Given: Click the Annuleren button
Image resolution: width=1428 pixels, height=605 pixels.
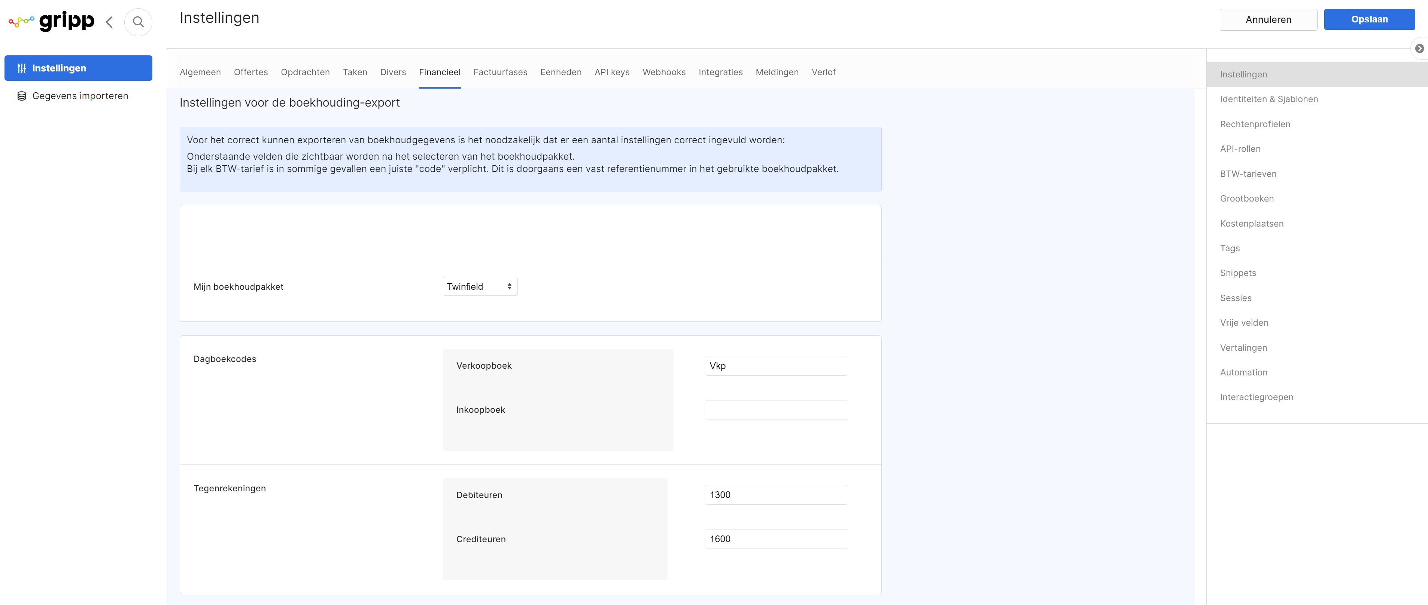Looking at the screenshot, I should (x=1268, y=19).
